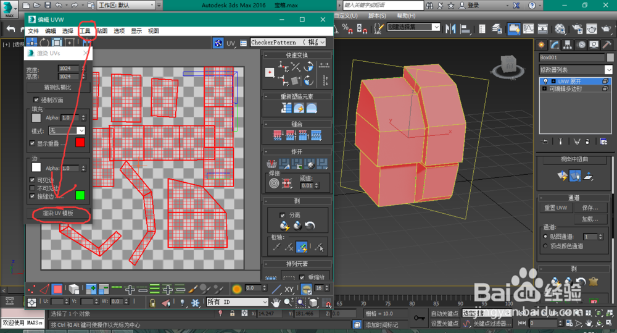The height and width of the screenshot is (333, 617).
Task: Select vertex sub-object mode in UVW editor
Action: tap(32, 289)
